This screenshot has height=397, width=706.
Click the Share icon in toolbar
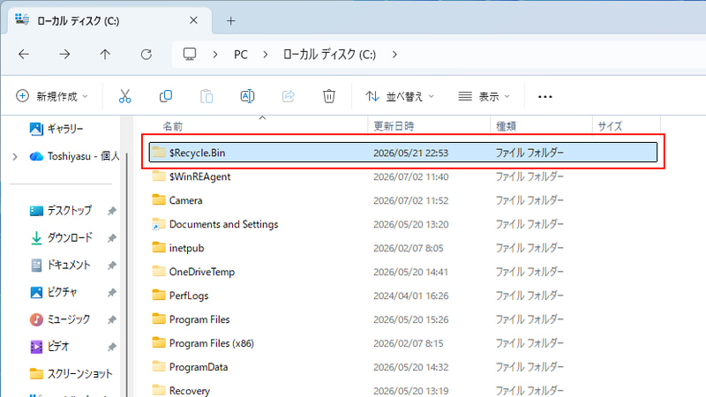pos(289,96)
